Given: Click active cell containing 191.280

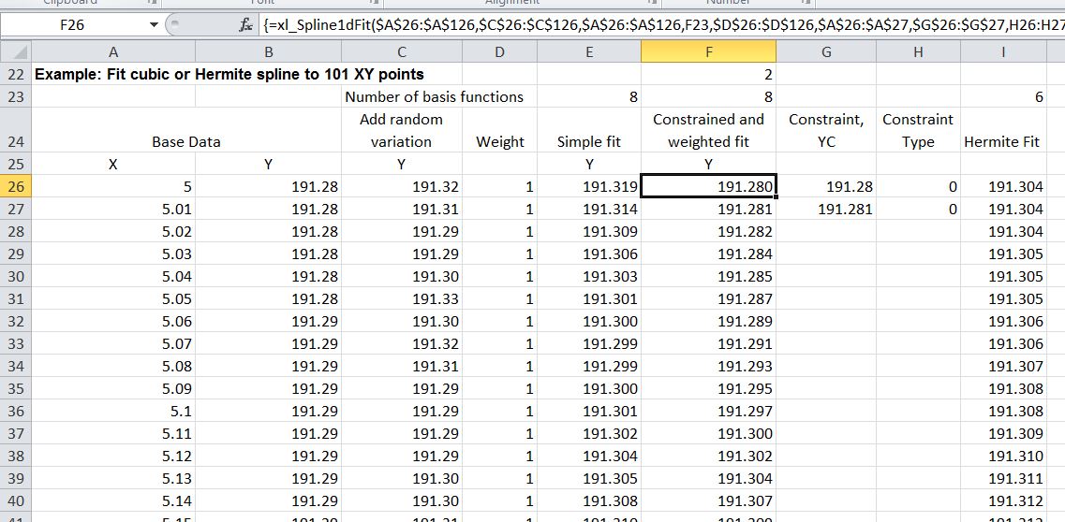Looking at the screenshot, I should pyautogui.click(x=708, y=186).
